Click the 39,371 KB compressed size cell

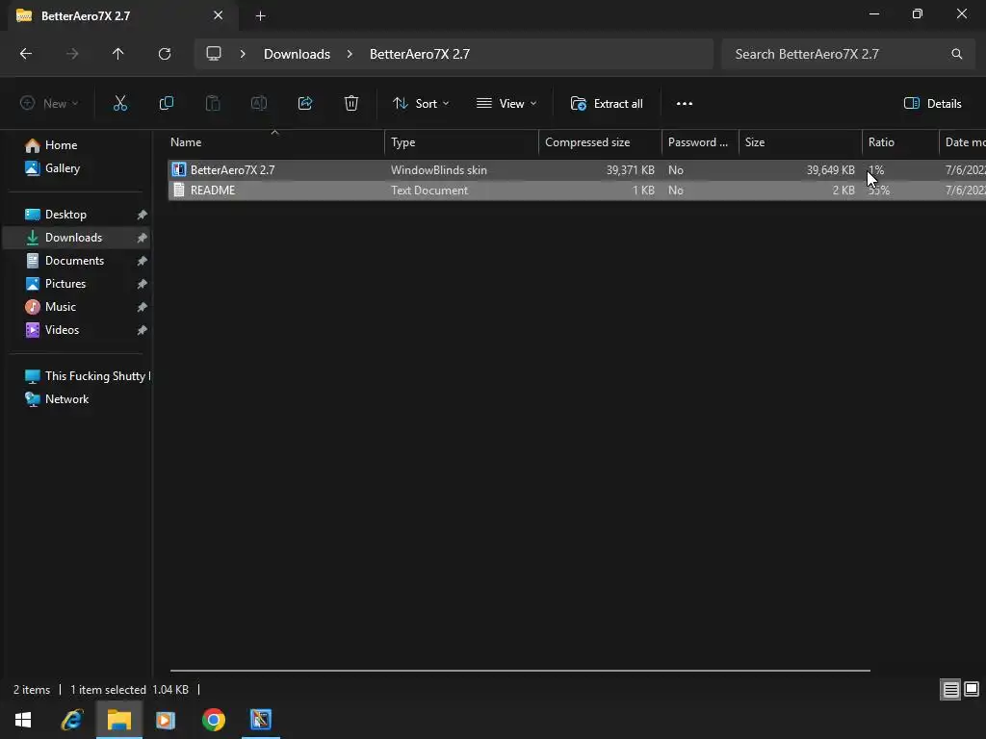point(630,170)
